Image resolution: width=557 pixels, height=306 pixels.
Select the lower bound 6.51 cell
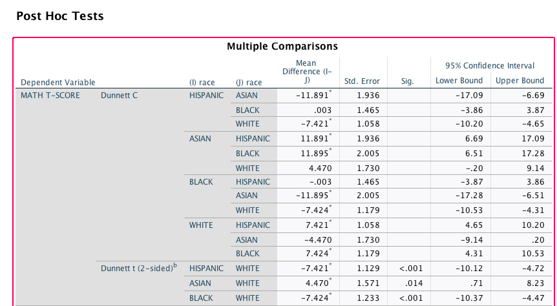pos(474,154)
